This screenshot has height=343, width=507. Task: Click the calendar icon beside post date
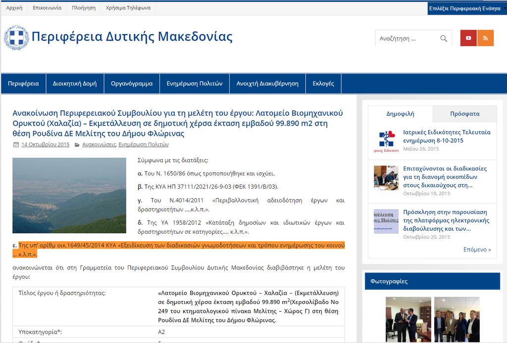tap(16, 144)
